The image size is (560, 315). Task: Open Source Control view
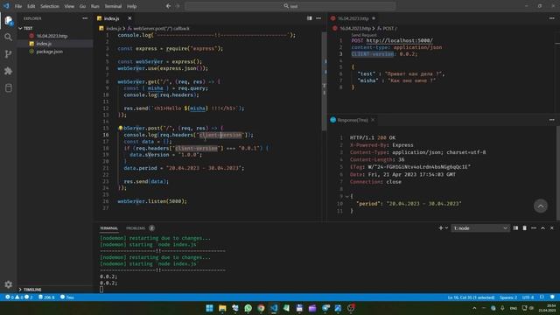coord(8,54)
